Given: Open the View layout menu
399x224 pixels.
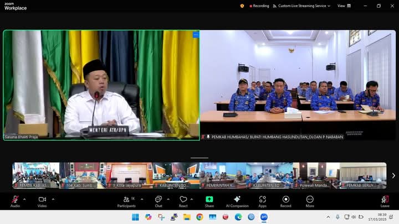Looking at the screenshot, I should (x=343, y=6).
